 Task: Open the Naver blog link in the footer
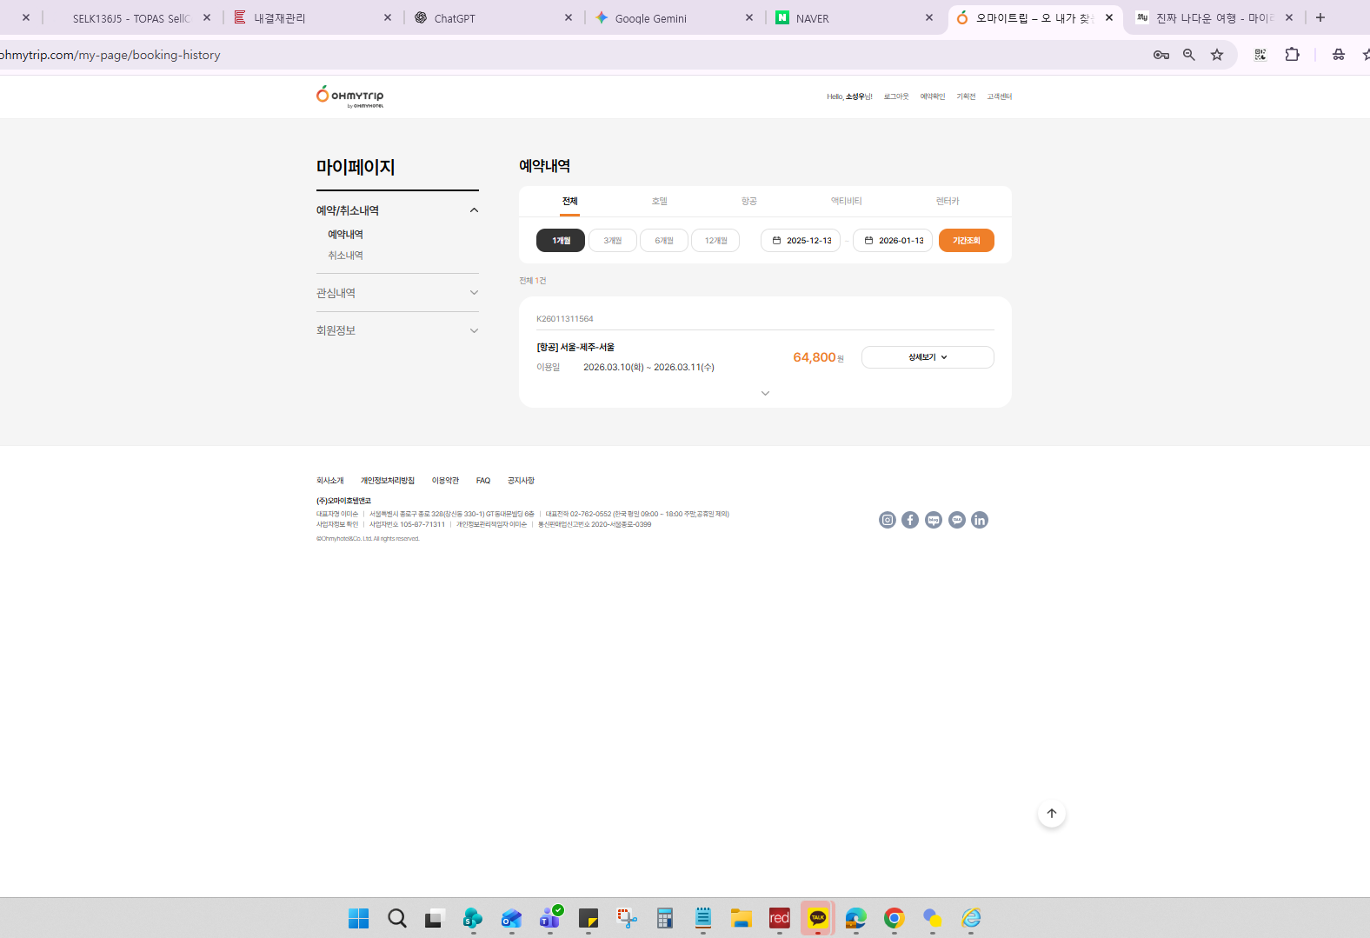(x=934, y=520)
